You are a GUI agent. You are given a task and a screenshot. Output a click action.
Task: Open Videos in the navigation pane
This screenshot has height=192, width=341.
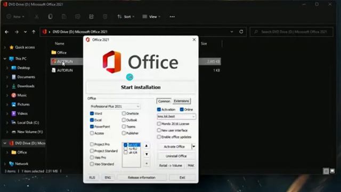(22, 114)
